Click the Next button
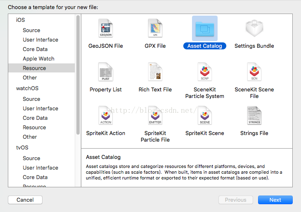The image size is (301, 212). (x=275, y=200)
